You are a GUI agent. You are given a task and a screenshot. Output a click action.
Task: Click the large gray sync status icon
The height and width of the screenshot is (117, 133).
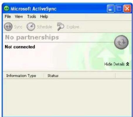(121, 42)
